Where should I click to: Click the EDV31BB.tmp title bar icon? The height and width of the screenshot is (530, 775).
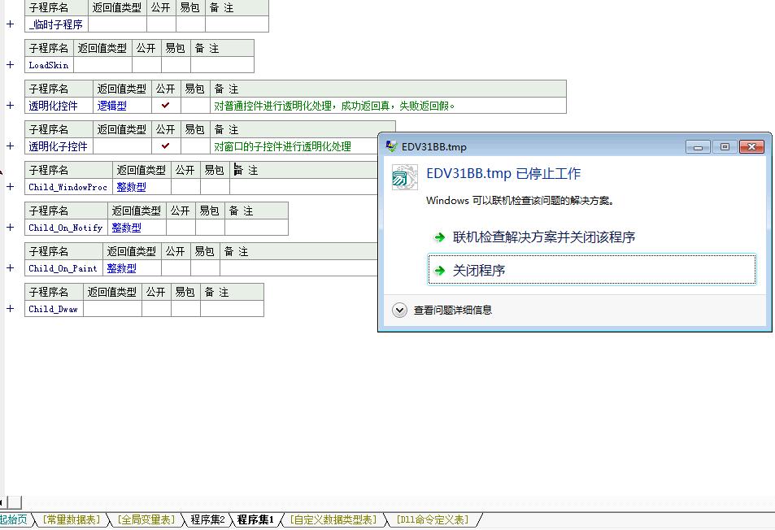click(391, 146)
